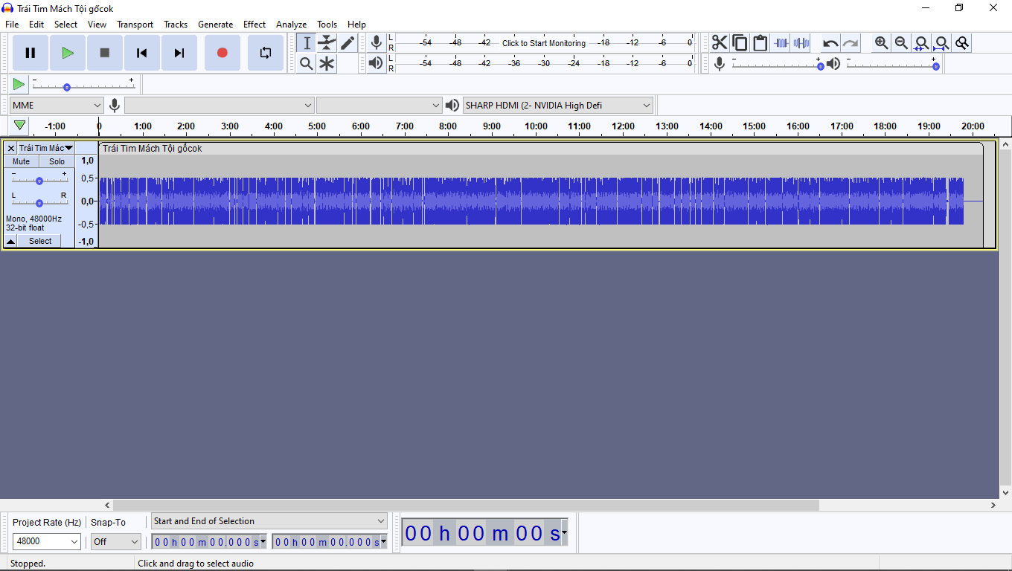Click the Zoom Toggle icon
Image resolution: width=1012 pixels, height=571 pixels.
tap(962, 43)
